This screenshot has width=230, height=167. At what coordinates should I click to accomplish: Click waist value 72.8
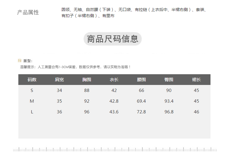click(x=141, y=112)
